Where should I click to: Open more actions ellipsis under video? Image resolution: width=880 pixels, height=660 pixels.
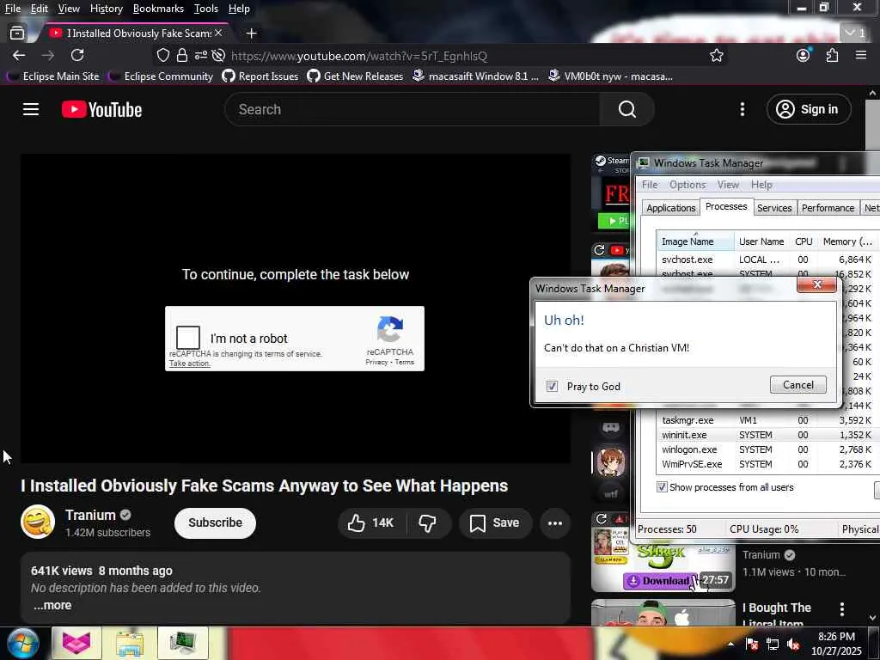555,523
